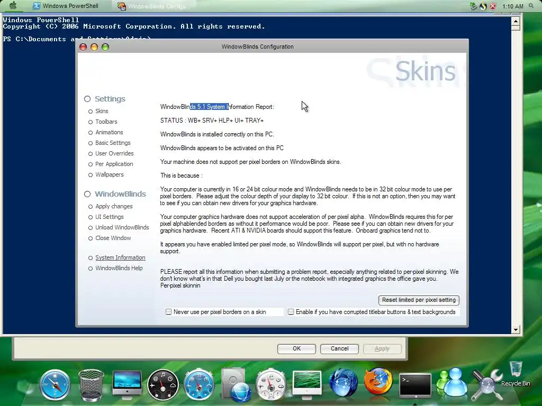
Task: Open the Terminal dock icon
Action: point(415,385)
